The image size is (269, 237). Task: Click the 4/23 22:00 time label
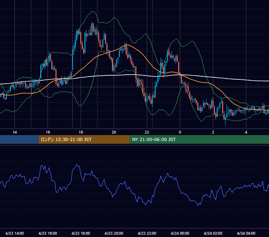147,233
